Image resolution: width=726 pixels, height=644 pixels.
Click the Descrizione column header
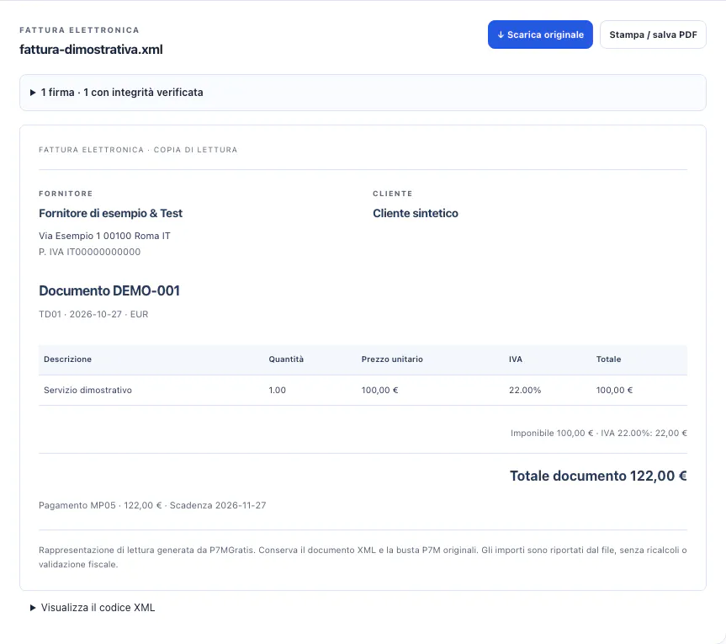(x=67, y=359)
